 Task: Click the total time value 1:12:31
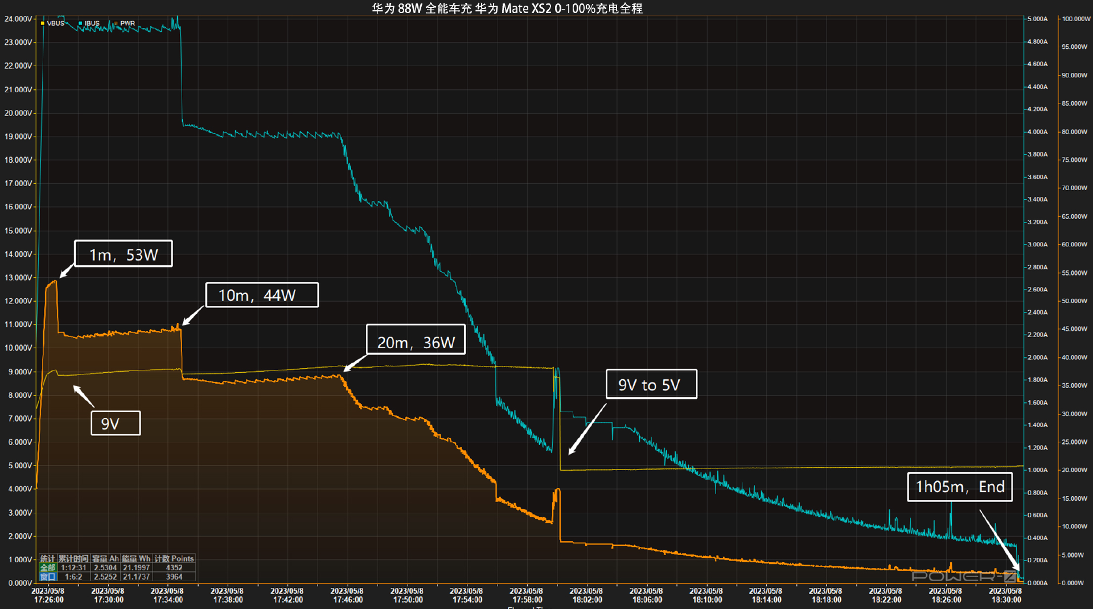(73, 567)
